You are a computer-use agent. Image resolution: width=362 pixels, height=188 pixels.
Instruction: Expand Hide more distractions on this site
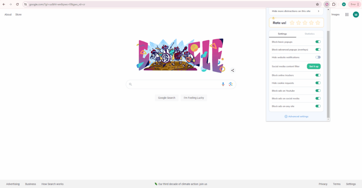point(296,11)
